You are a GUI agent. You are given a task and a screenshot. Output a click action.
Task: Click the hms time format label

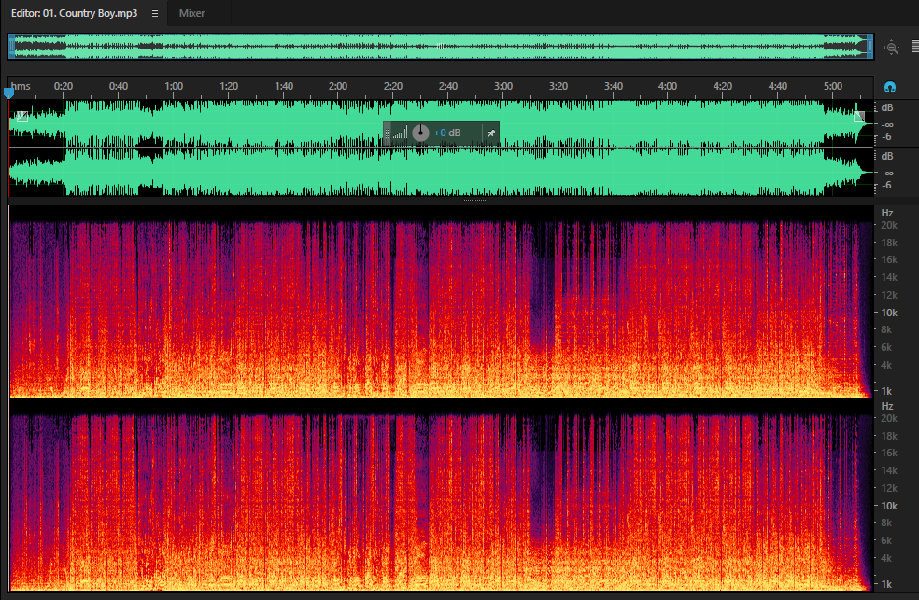(x=21, y=86)
